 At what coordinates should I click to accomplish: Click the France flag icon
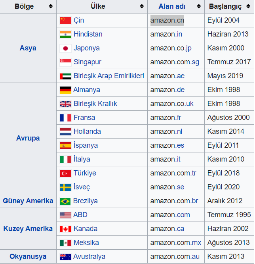click(x=65, y=118)
